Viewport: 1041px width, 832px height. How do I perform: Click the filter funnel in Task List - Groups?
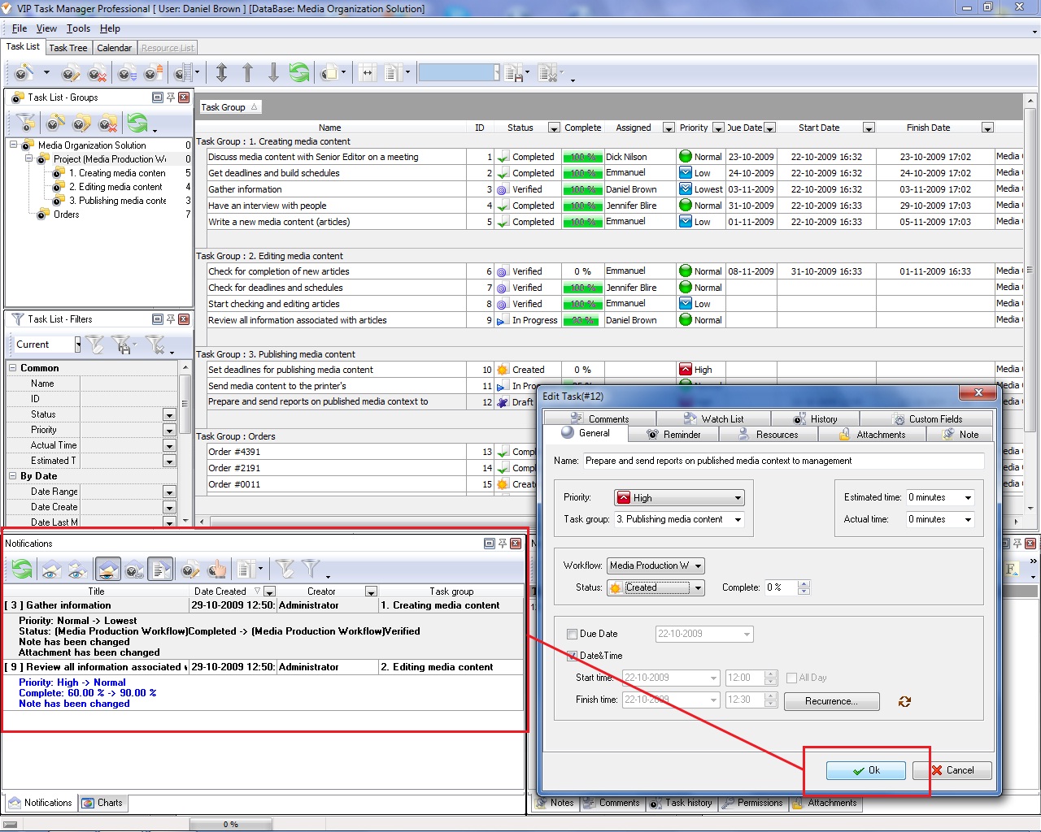27,123
